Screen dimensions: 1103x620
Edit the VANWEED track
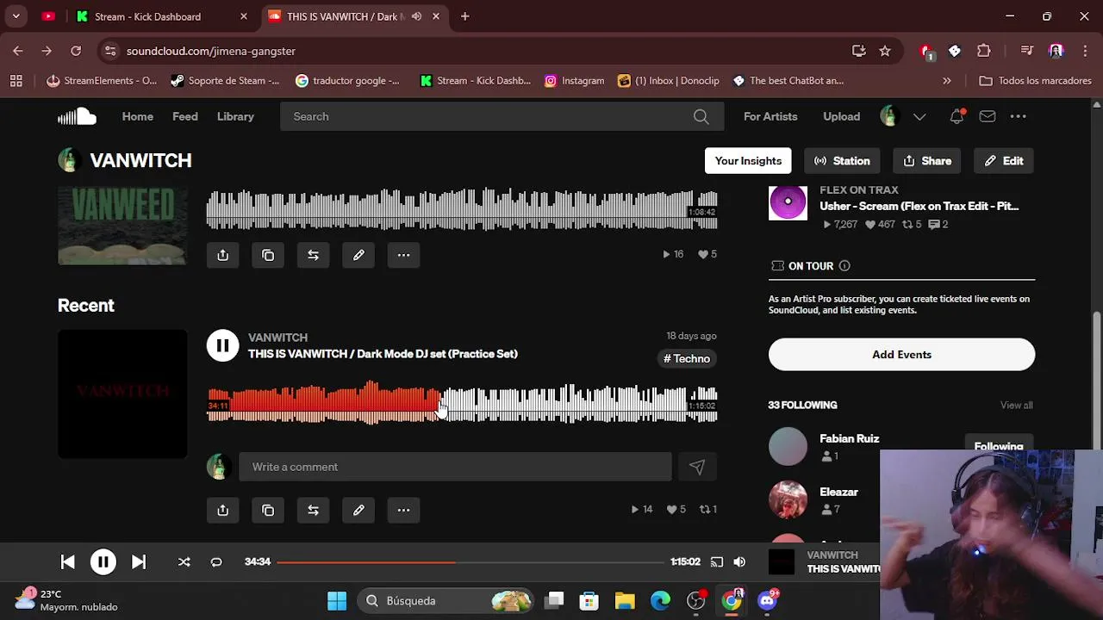[358, 255]
